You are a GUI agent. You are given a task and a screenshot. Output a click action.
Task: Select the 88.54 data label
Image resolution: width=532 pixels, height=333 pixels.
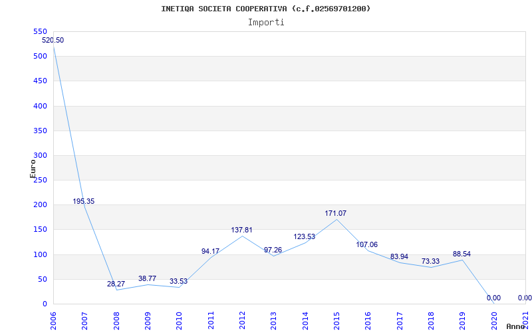(x=462, y=254)
